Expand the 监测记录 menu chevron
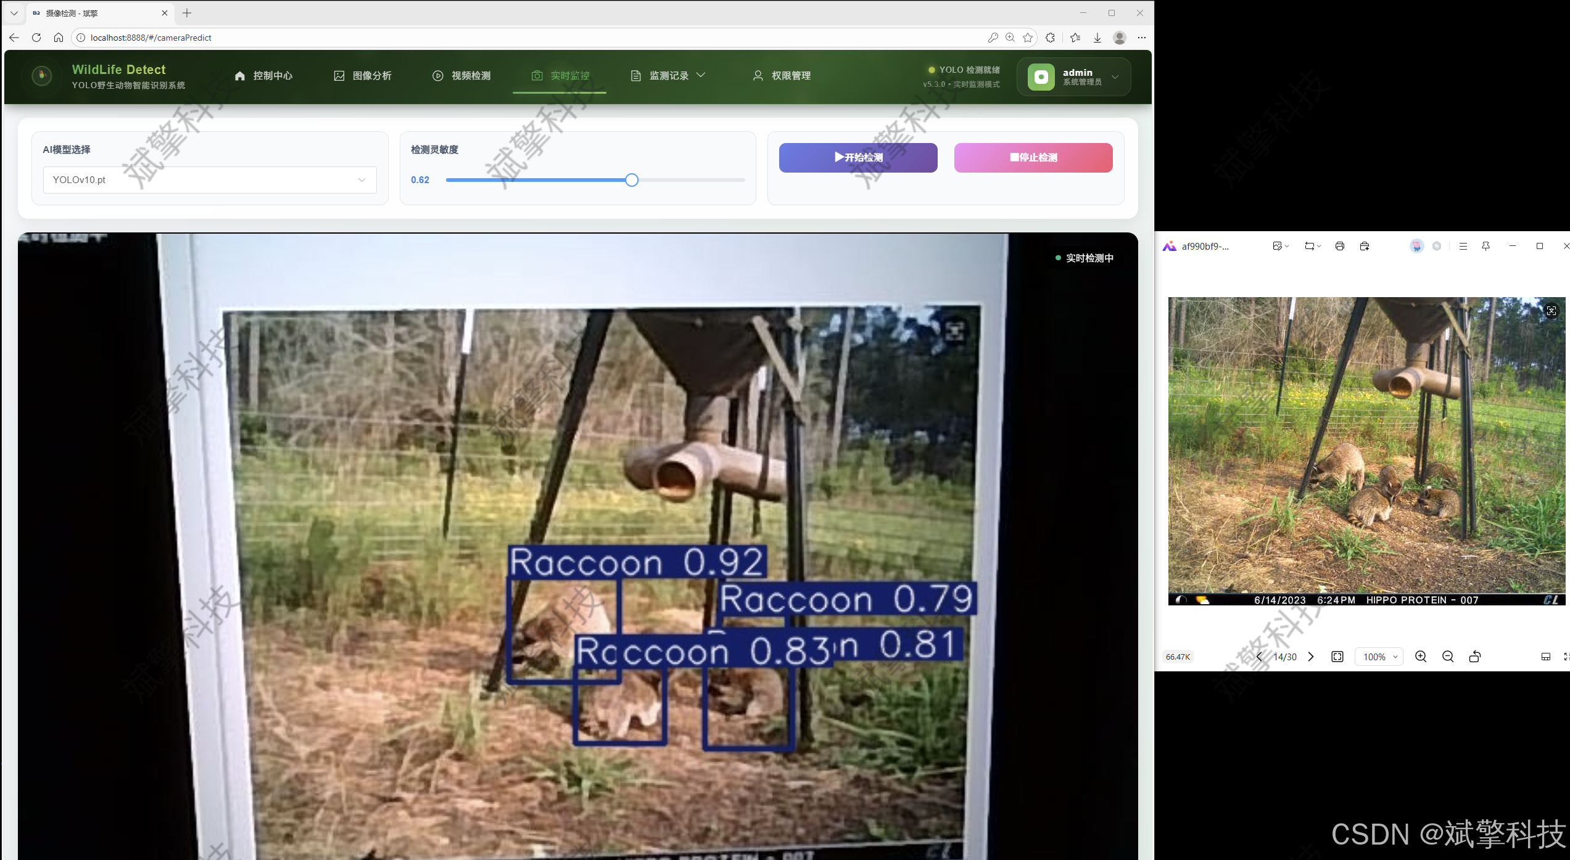Screen dimensions: 1570x860 pos(701,75)
